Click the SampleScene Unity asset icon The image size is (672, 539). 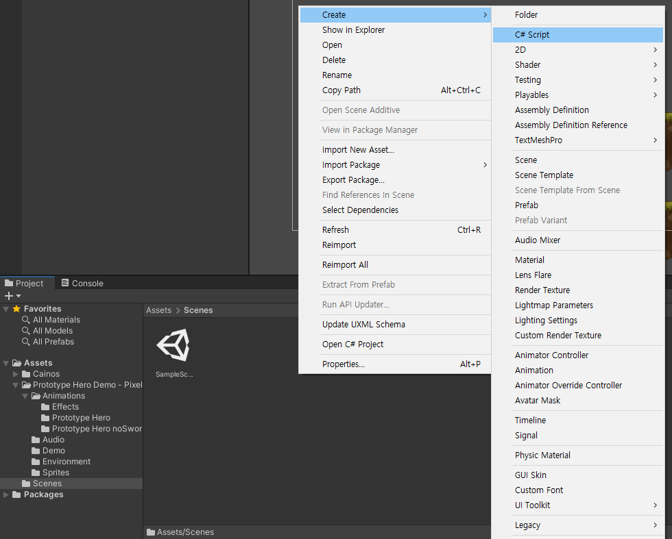pyautogui.click(x=173, y=345)
